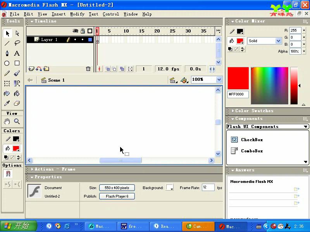Open the Solid fill style dropdown
This screenshot has height=232, width=310.
[278, 41]
